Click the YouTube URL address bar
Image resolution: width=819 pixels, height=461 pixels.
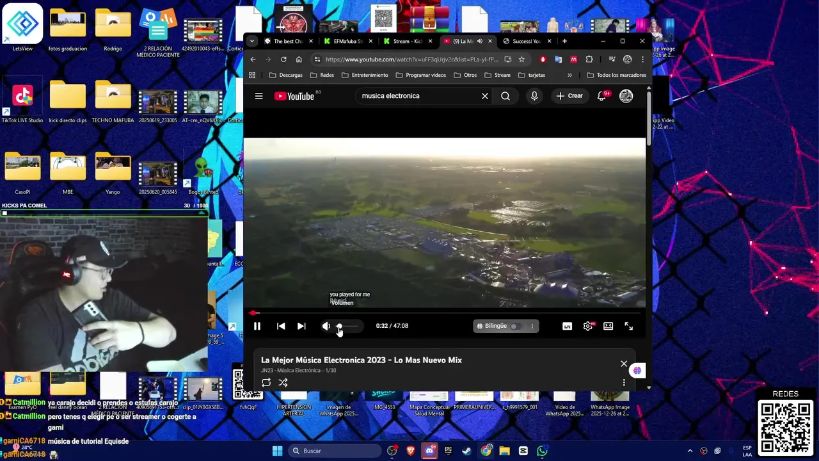tap(411, 59)
